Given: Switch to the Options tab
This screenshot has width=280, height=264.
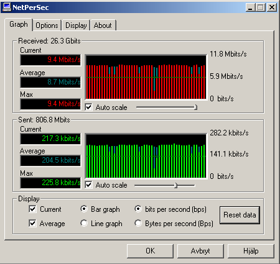Looking at the screenshot, I should click(47, 25).
